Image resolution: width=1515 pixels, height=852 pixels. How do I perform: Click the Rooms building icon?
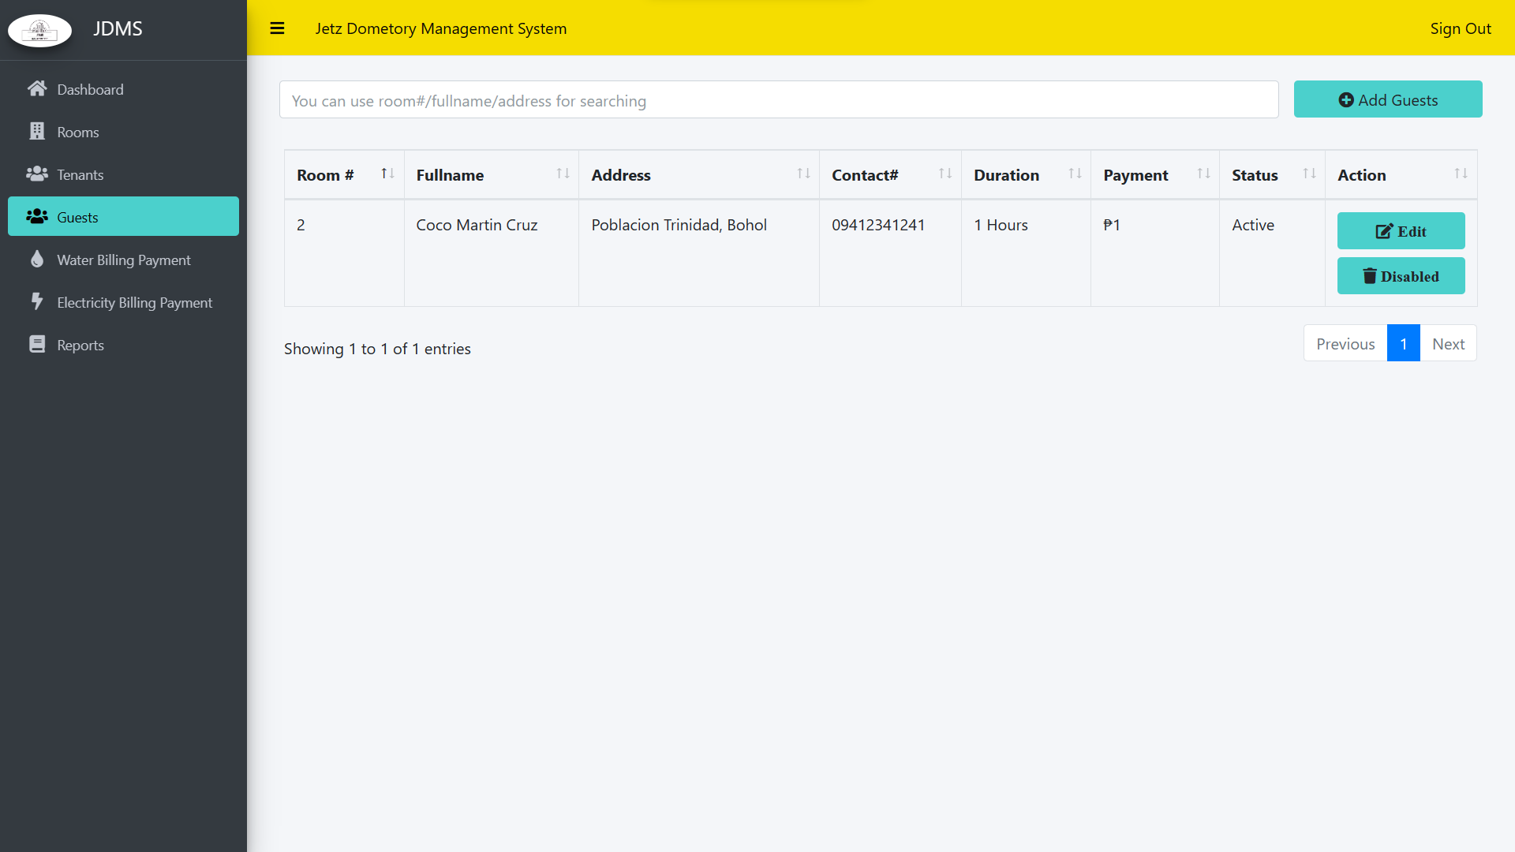(37, 131)
